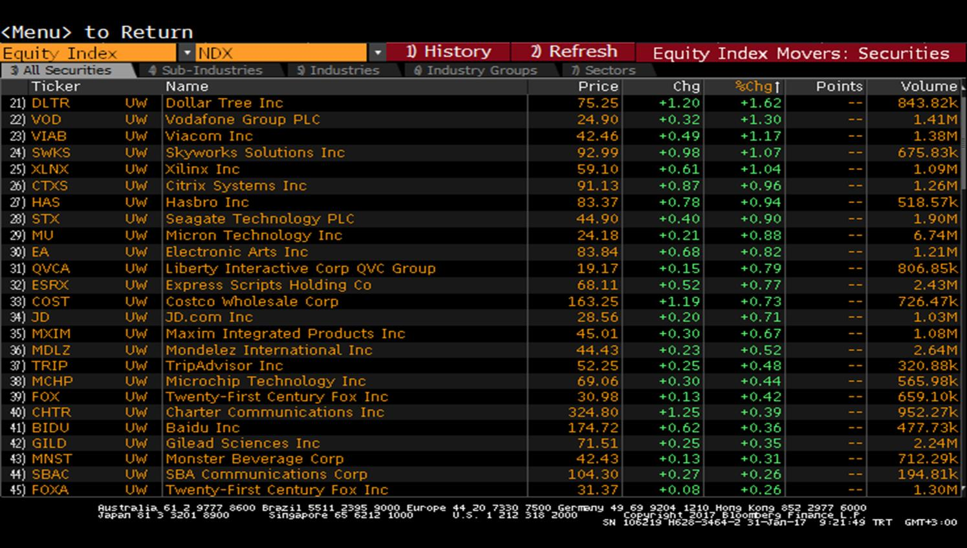The height and width of the screenshot is (548, 967).
Task: Select Mondelez International Inc name
Action: tap(269, 350)
